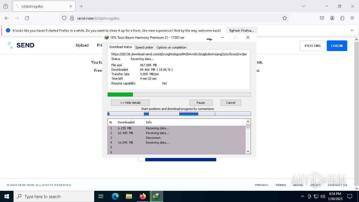359x202 pixels.
Task: Click the SEND logo
Action: [21, 45]
